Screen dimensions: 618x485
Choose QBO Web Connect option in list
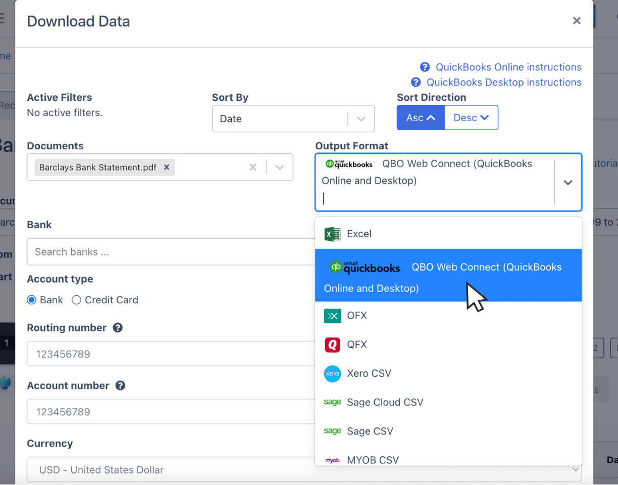point(448,275)
